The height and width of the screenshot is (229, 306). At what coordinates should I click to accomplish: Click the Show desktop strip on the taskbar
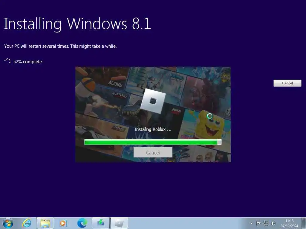click(x=304, y=223)
